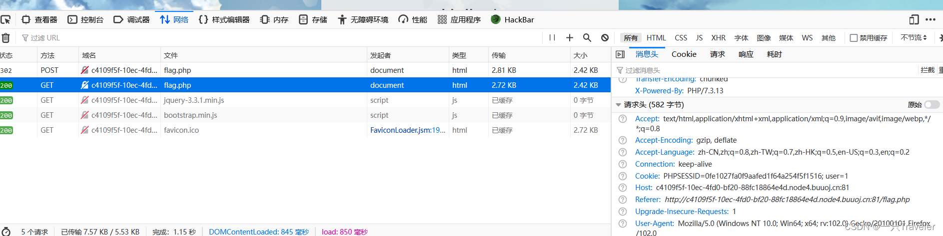
Task: Open the 查看器 inspector tab
Action: pos(39,19)
